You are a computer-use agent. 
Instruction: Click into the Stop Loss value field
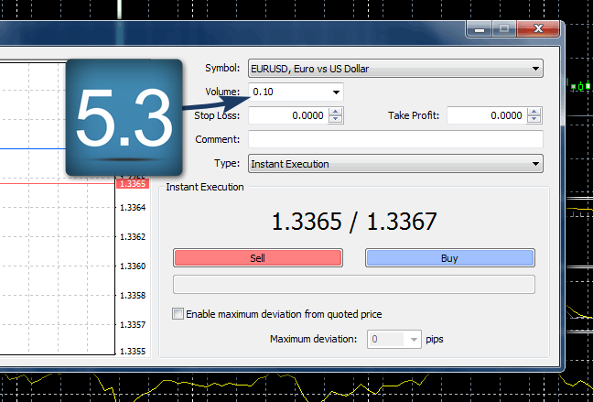286,116
